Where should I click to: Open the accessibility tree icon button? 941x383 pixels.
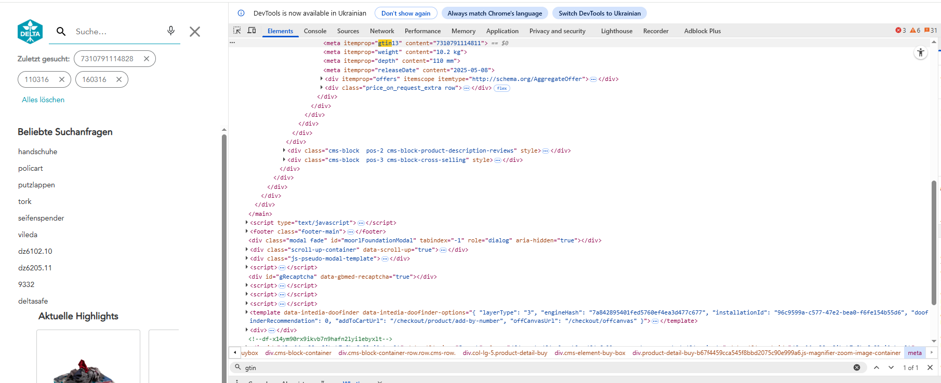921,52
